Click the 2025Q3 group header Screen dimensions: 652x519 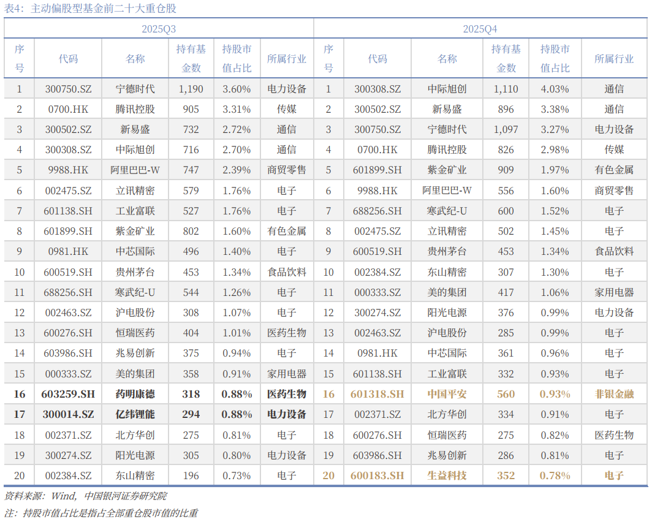pos(159,29)
